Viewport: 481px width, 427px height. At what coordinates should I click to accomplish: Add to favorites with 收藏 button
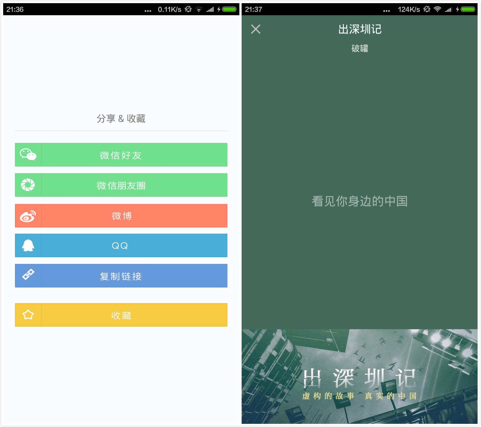(121, 315)
